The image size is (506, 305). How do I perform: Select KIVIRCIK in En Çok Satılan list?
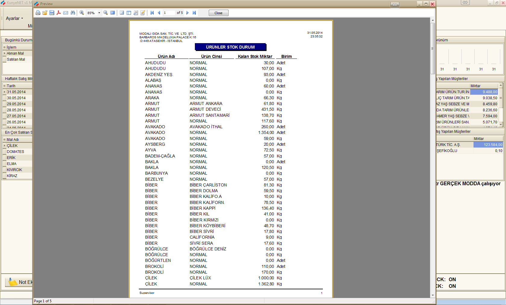tap(17, 170)
